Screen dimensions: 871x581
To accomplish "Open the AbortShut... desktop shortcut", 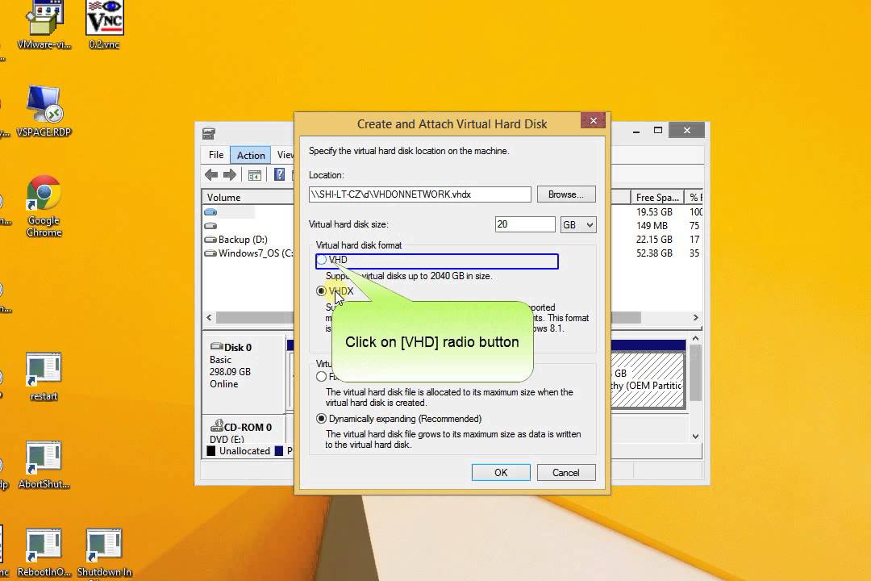I will coord(44,465).
